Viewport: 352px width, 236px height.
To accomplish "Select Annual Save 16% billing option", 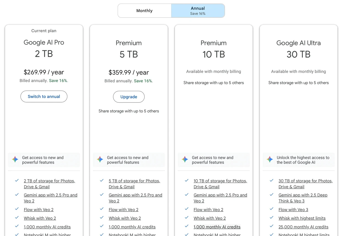I will click(198, 11).
